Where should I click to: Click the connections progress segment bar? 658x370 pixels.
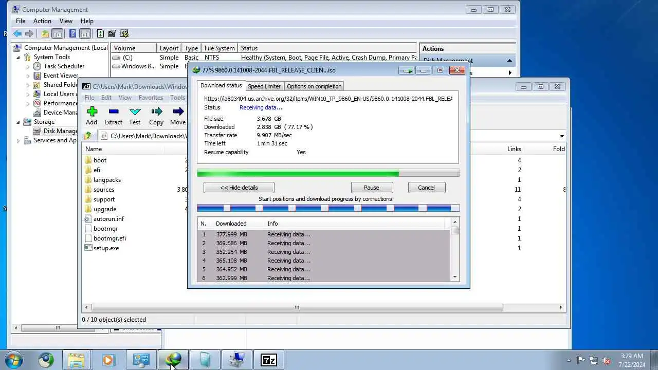(x=328, y=208)
